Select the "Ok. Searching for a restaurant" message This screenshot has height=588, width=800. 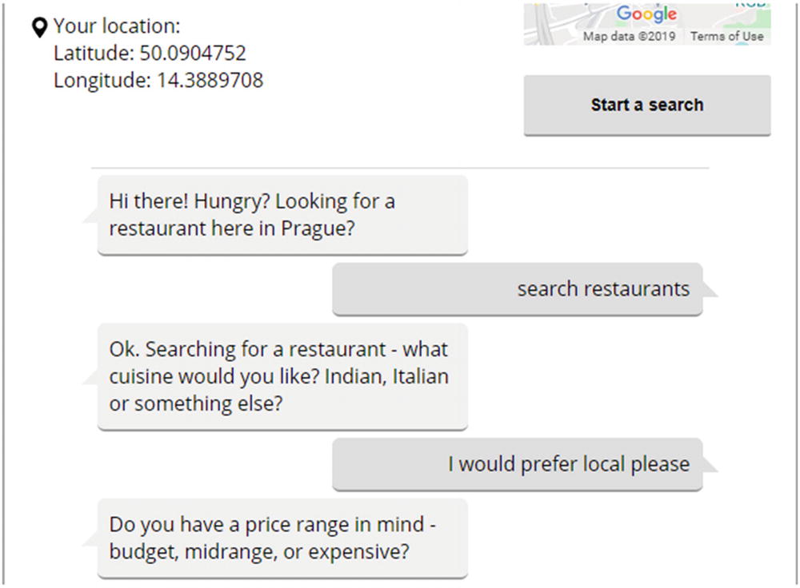click(282, 376)
